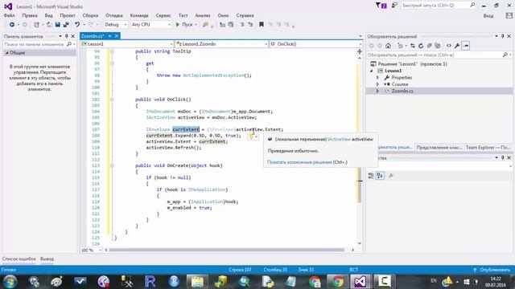Screen dimensions: 515x289
Task: Switch to the Team Explorer tab
Action: tap(488, 148)
